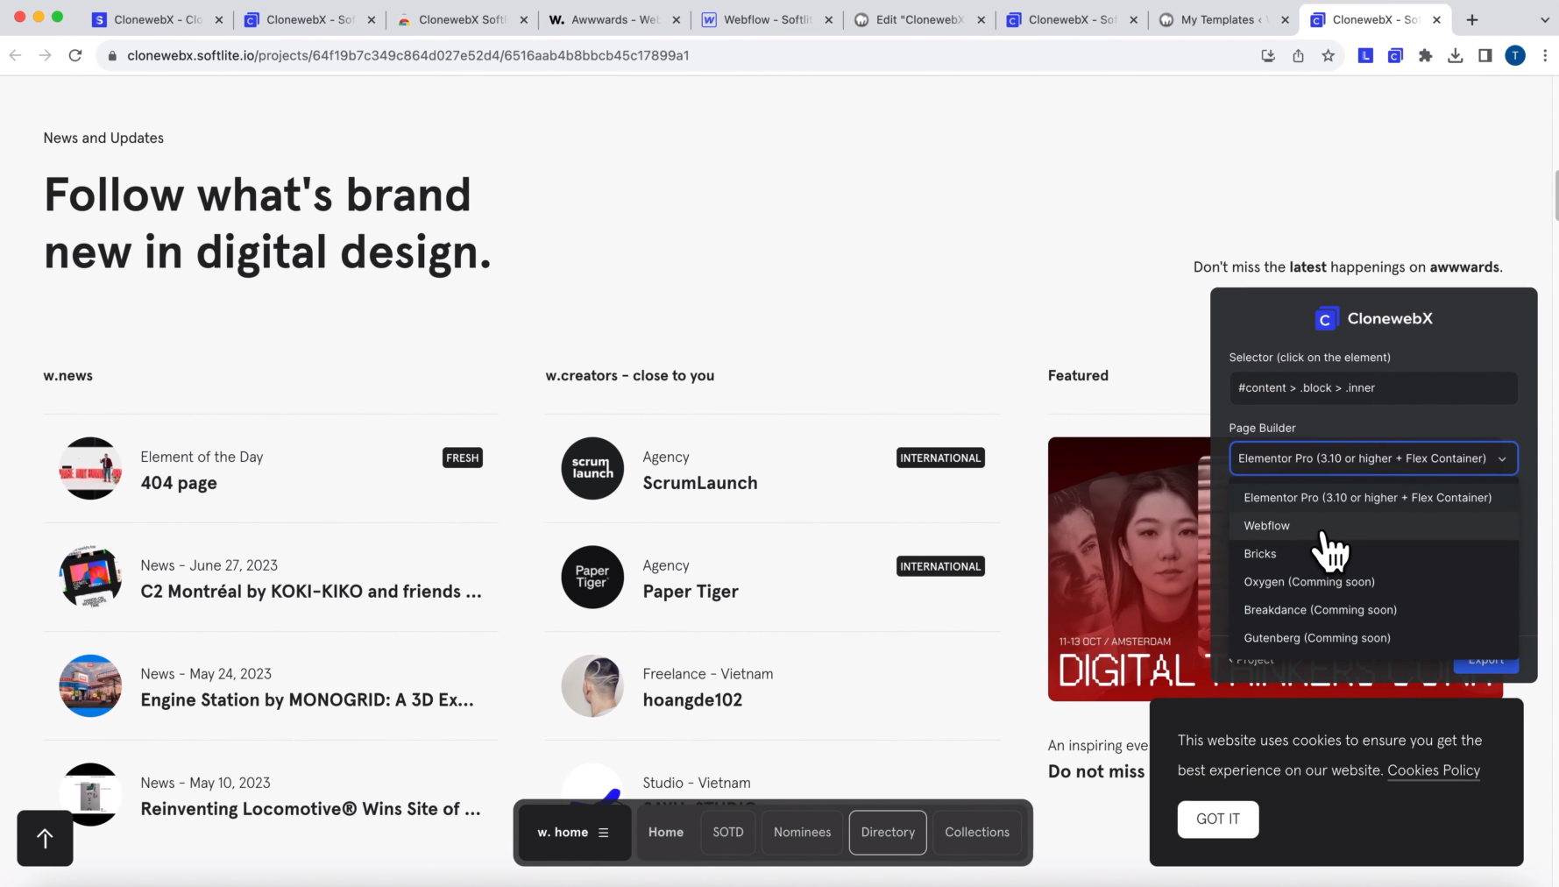
Task: Open the ClonewebX extension icon in toolbar
Action: click(x=1395, y=55)
